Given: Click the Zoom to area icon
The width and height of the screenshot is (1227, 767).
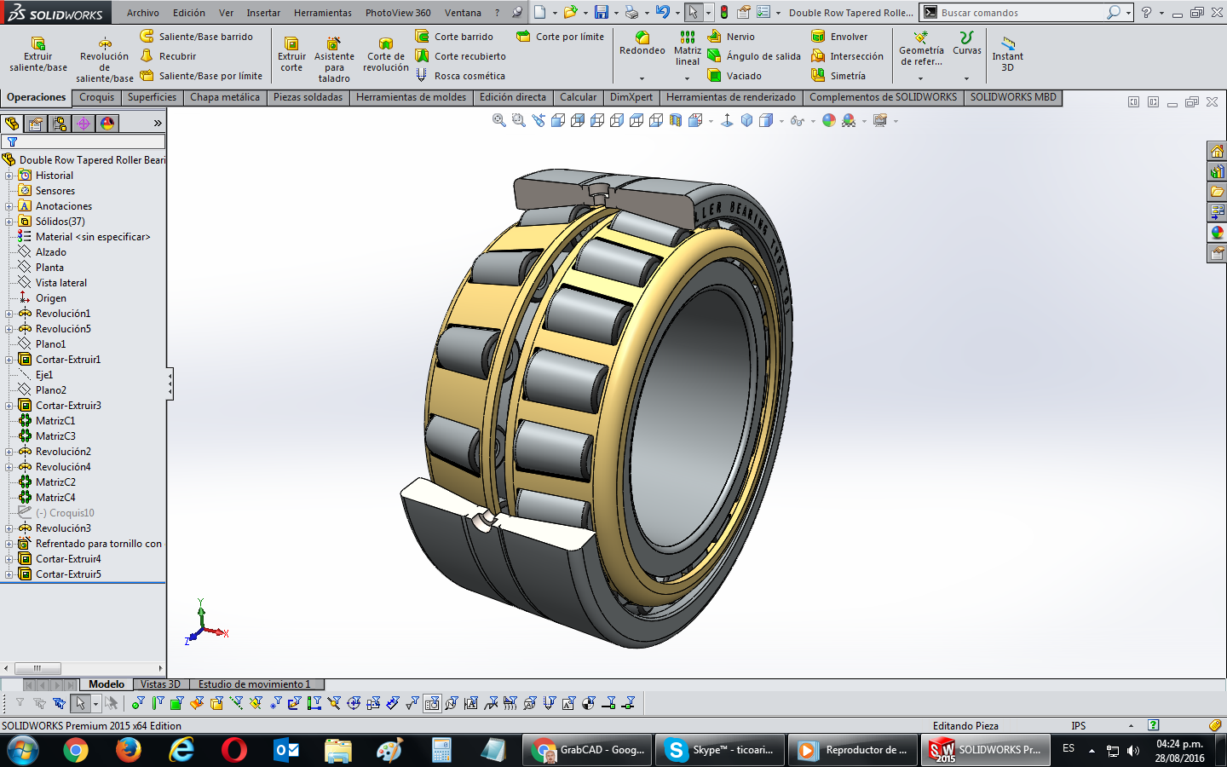Looking at the screenshot, I should (519, 121).
